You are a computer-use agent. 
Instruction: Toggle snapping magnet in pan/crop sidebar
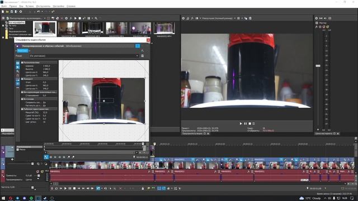pyautogui.click(x=18, y=75)
